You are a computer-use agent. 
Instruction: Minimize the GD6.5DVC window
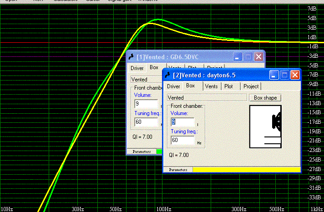pyautogui.click(x=238, y=57)
